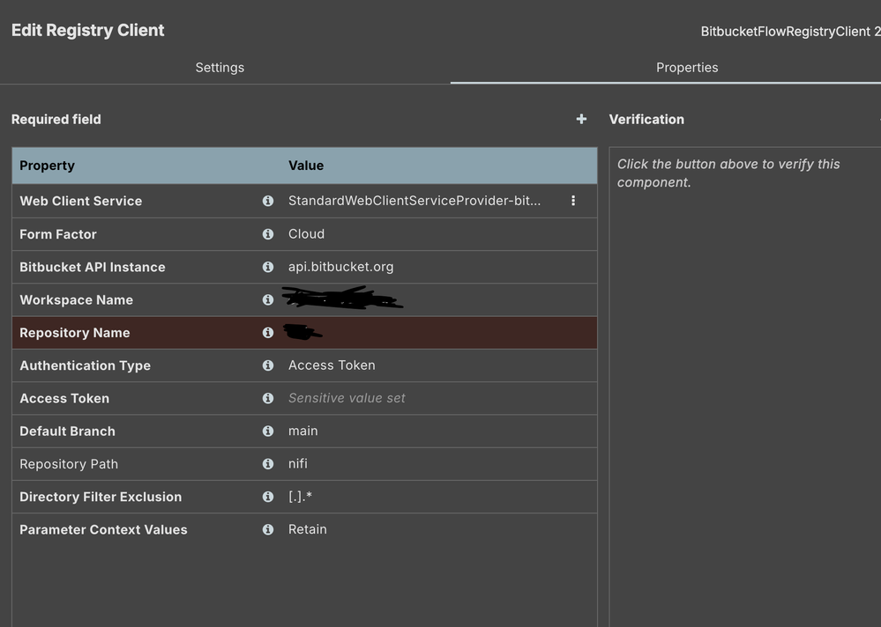Select the Repository Name property name
The width and height of the screenshot is (881, 627).
click(x=75, y=333)
